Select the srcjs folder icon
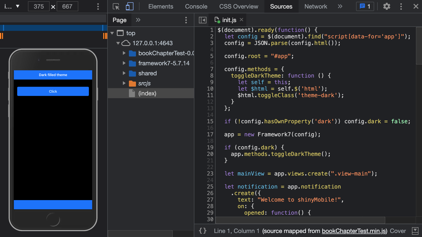Viewport: 422px width, 237px height. pos(132,83)
